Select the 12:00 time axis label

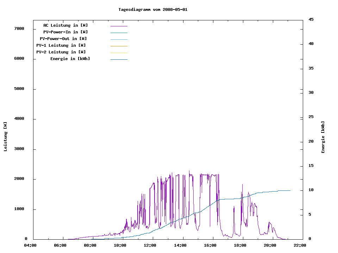tap(150, 245)
